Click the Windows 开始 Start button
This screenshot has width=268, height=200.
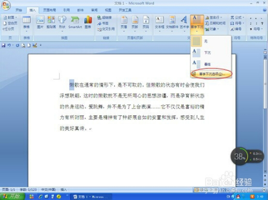pyautogui.click(x=12, y=196)
